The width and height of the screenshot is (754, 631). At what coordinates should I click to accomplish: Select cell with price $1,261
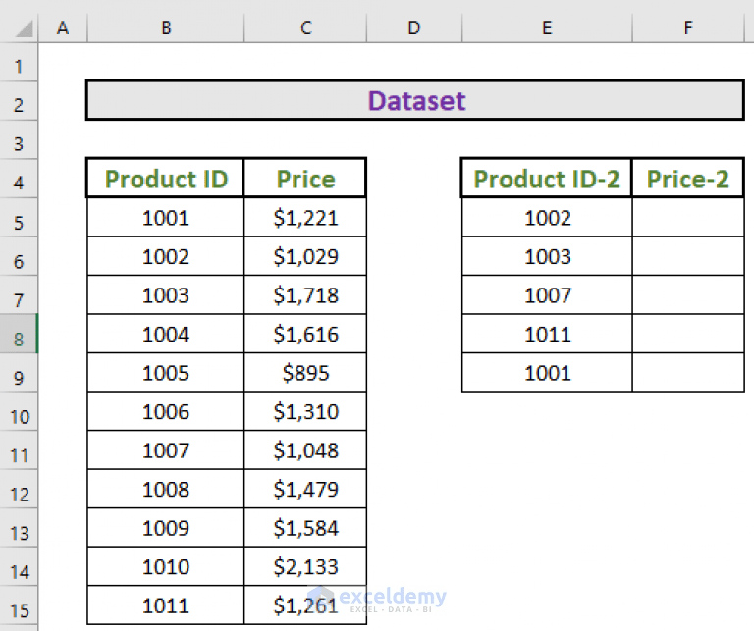305,605
